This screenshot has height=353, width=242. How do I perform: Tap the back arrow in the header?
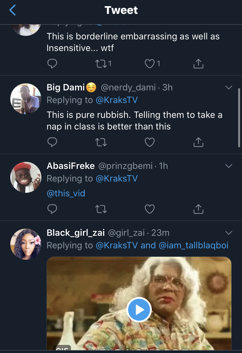click(13, 10)
